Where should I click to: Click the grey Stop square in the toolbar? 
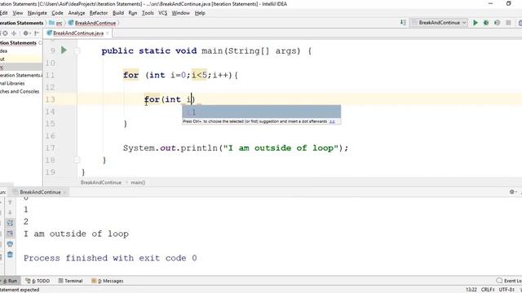point(508,23)
